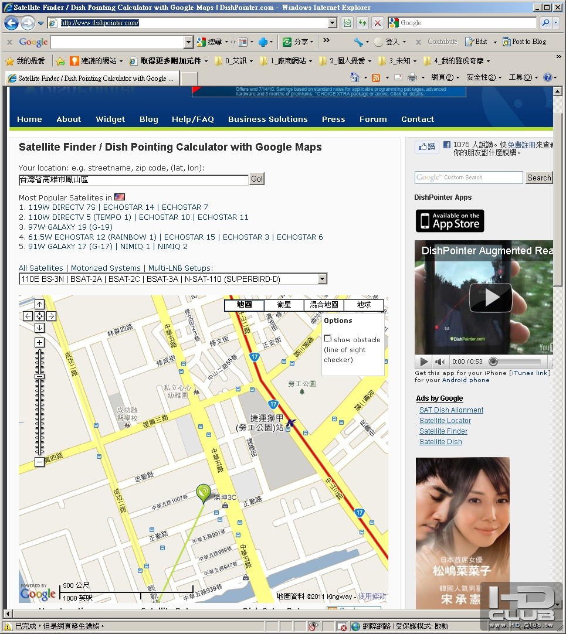Image resolution: width=566 pixels, height=634 pixels.
Task: Click the search magnifier icon
Action: pos(545,23)
